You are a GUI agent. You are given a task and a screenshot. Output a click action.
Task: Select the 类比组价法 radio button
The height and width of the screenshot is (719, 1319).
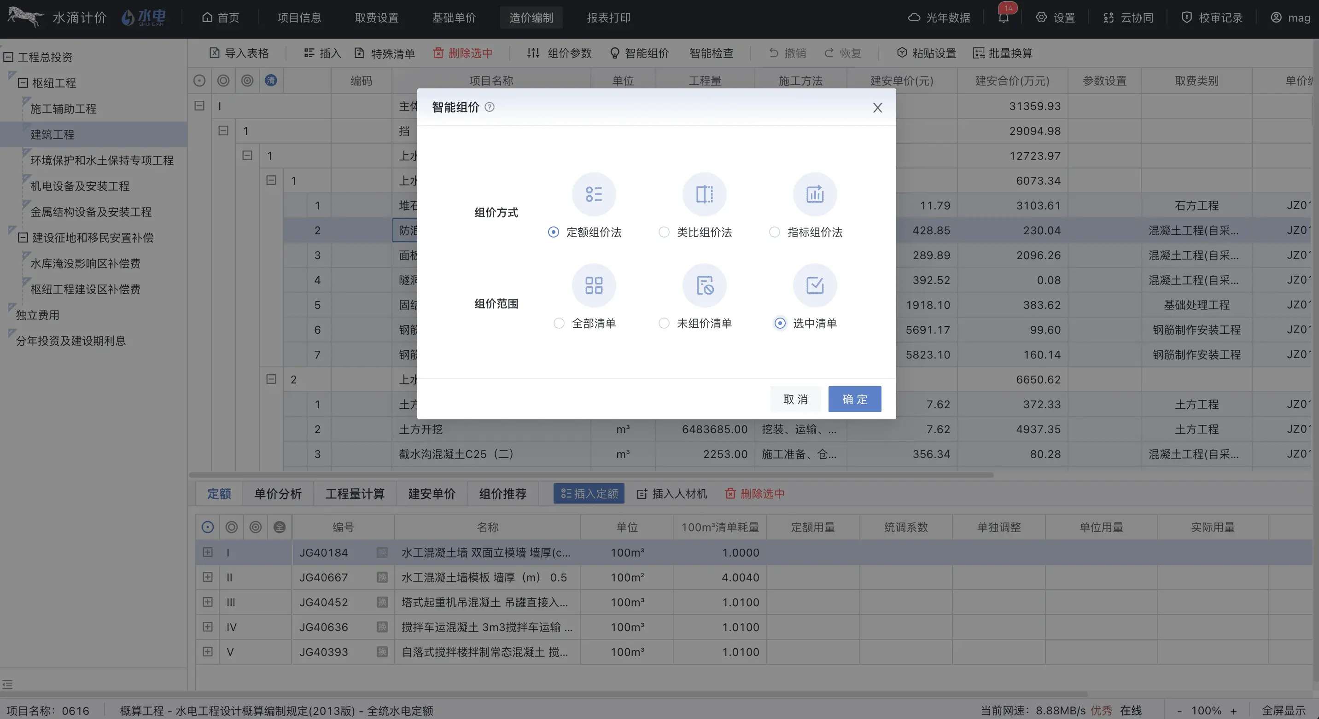click(664, 232)
